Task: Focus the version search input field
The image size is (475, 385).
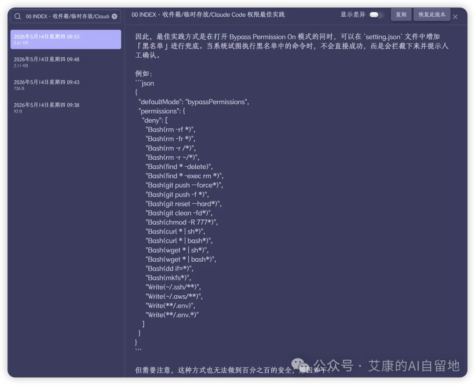Action: (x=66, y=16)
